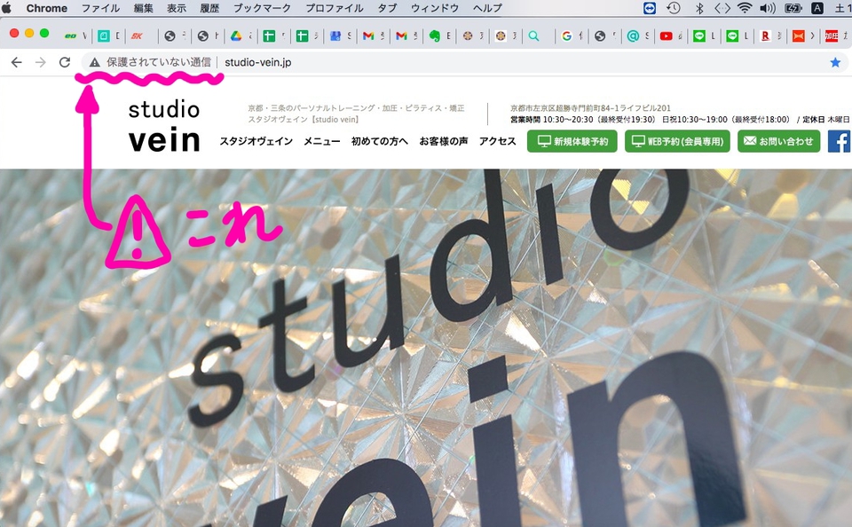The image size is (852, 527).
Task: Open the Bluetooth status menu
Action: pyautogui.click(x=699, y=8)
